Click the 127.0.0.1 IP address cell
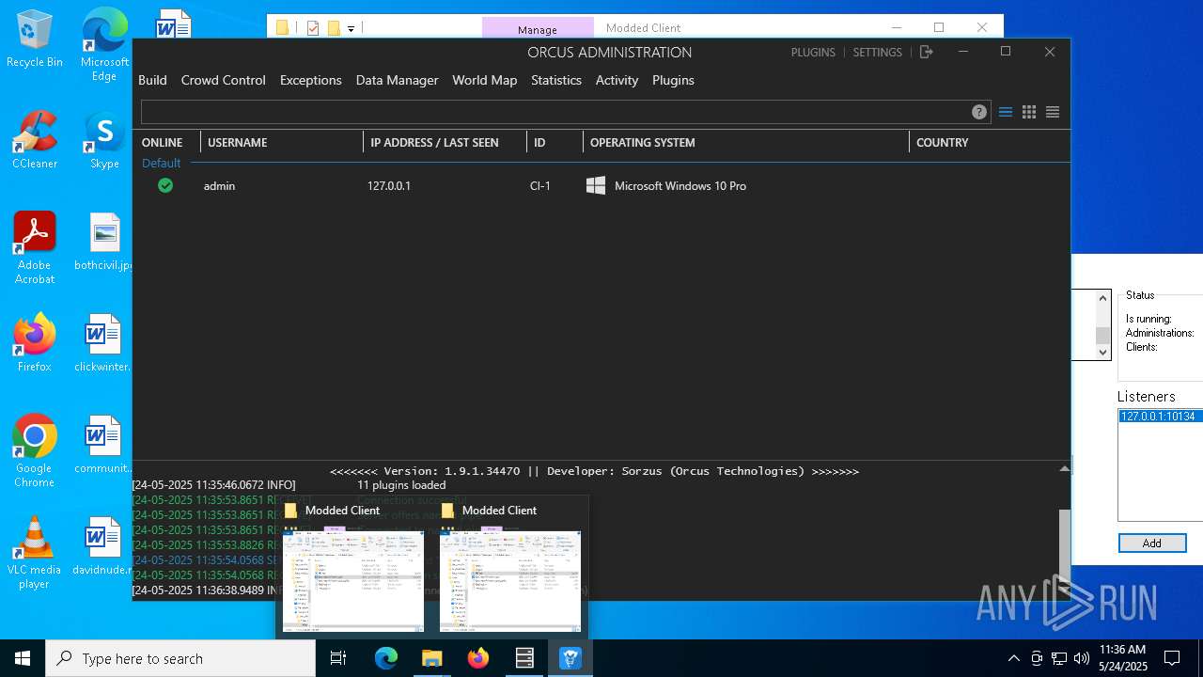Image resolution: width=1203 pixels, height=677 pixels. (388, 186)
